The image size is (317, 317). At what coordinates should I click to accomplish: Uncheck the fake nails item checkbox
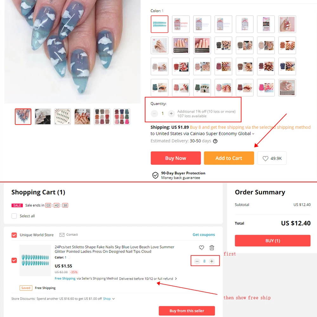pyautogui.click(x=14, y=260)
